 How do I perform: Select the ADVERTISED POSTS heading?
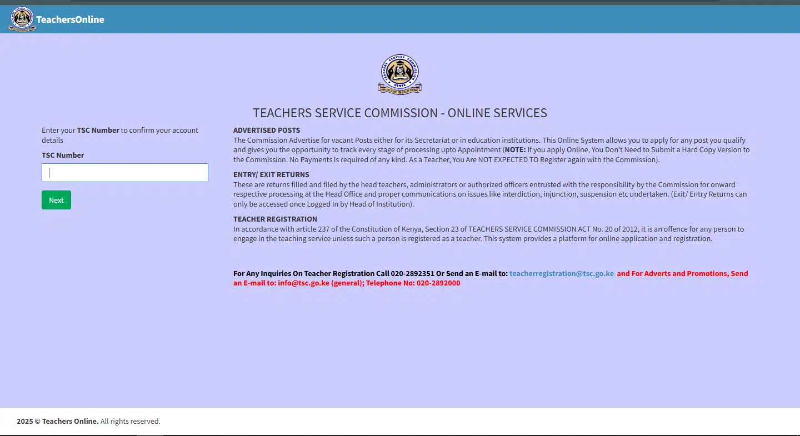(267, 130)
